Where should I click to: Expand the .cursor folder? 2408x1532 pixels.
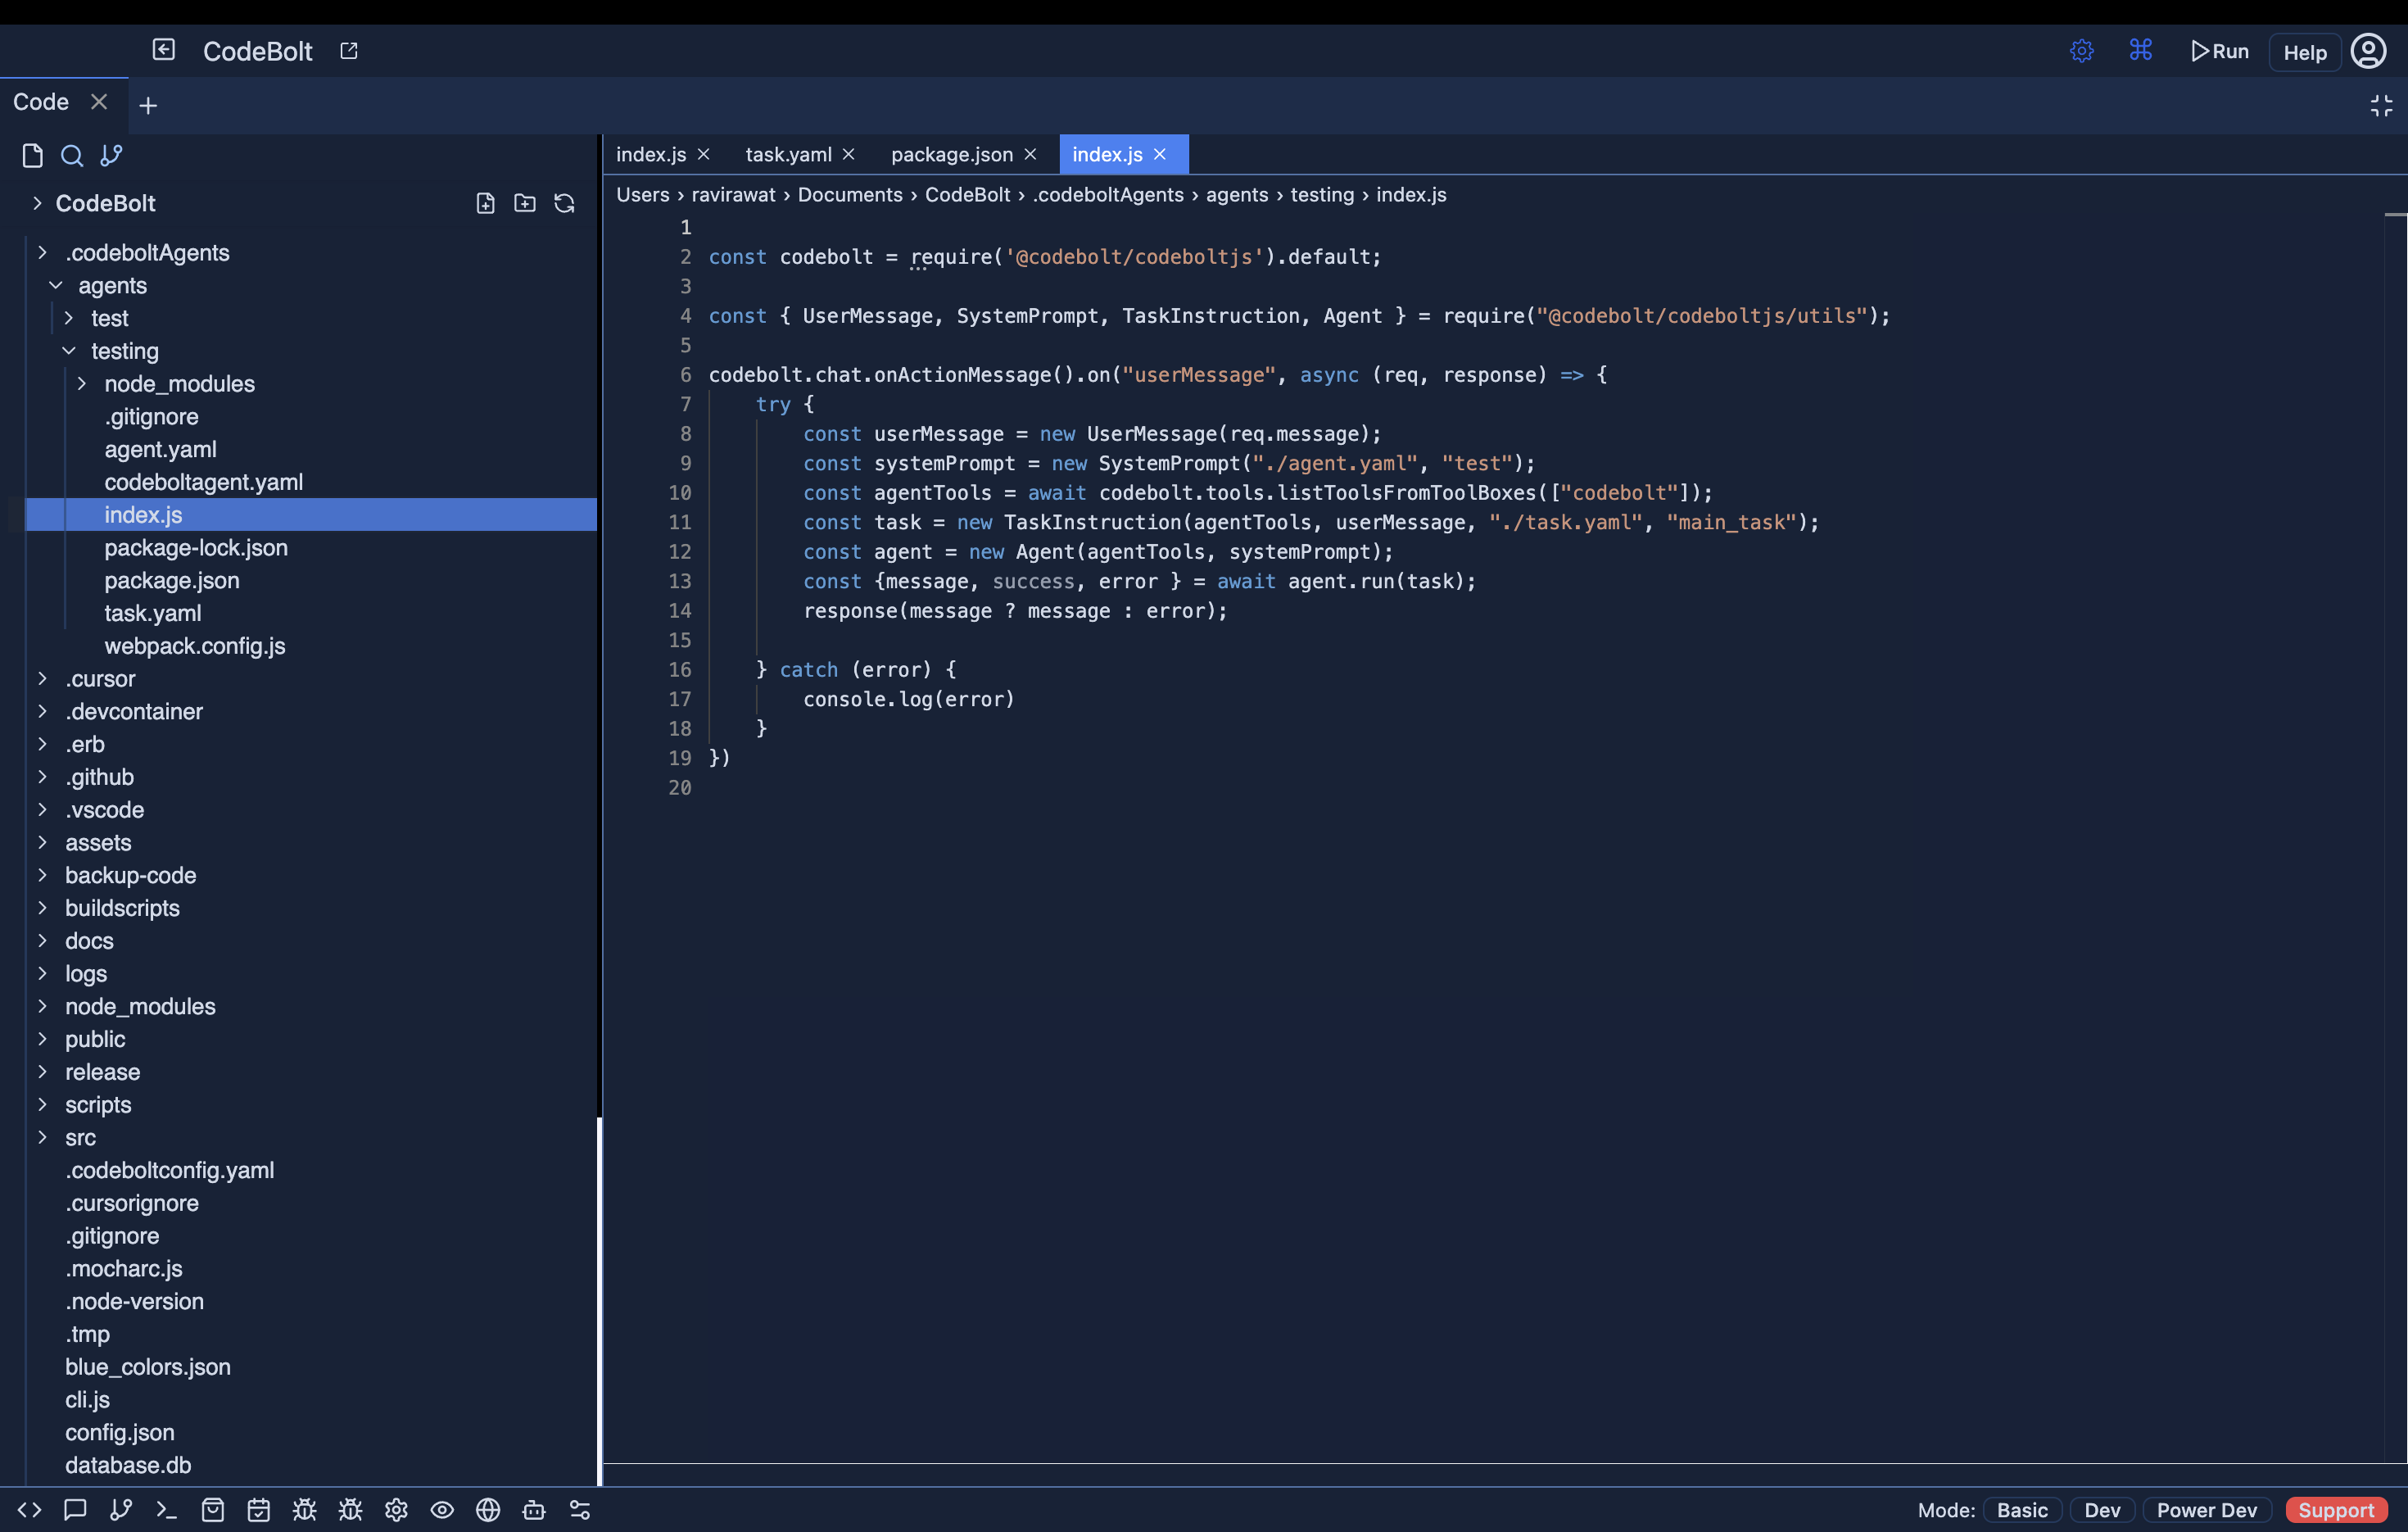coord(43,678)
